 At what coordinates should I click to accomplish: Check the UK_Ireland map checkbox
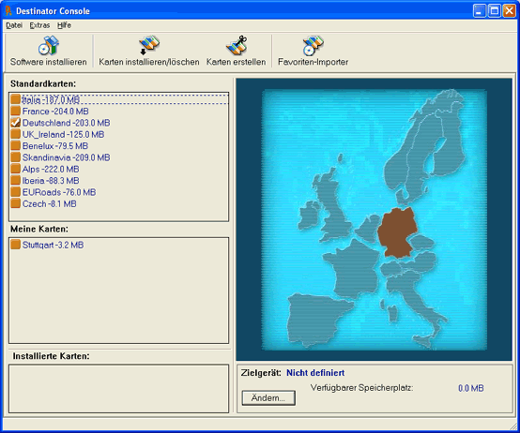click(x=15, y=134)
